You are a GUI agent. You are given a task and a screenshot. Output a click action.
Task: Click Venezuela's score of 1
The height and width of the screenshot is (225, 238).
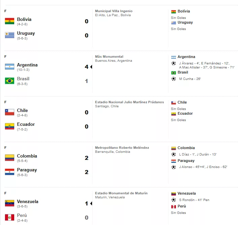[86, 203]
